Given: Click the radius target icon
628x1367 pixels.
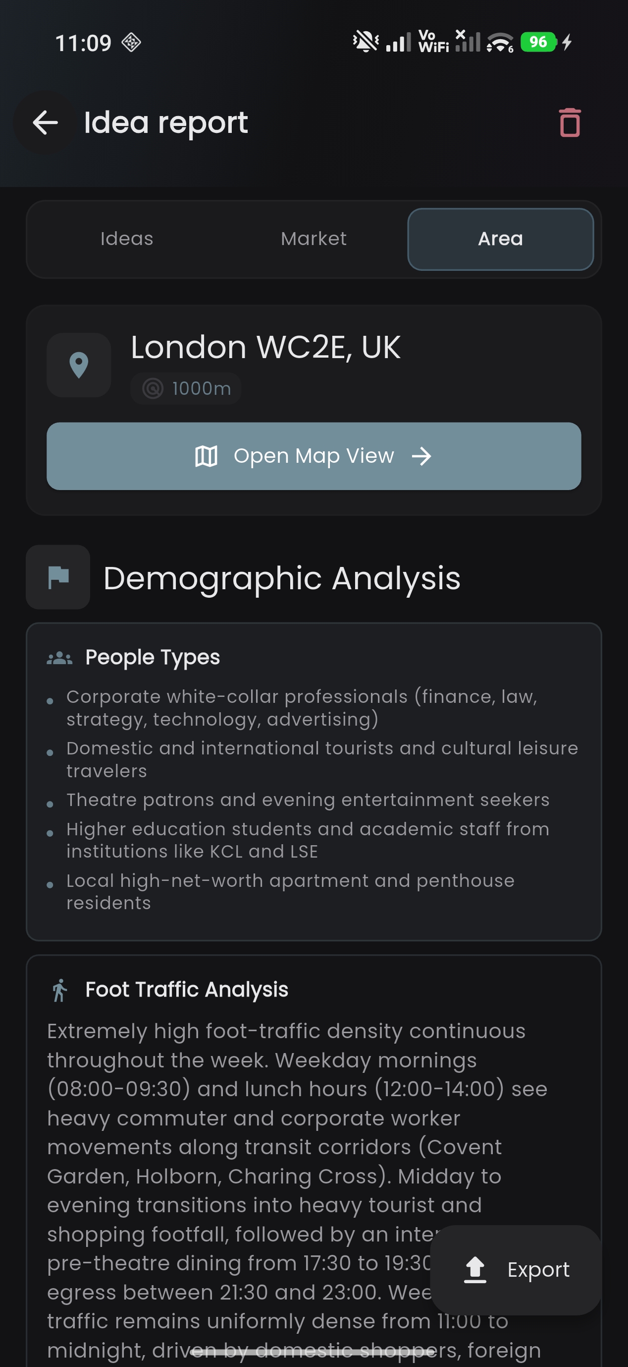Looking at the screenshot, I should click(x=153, y=388).
